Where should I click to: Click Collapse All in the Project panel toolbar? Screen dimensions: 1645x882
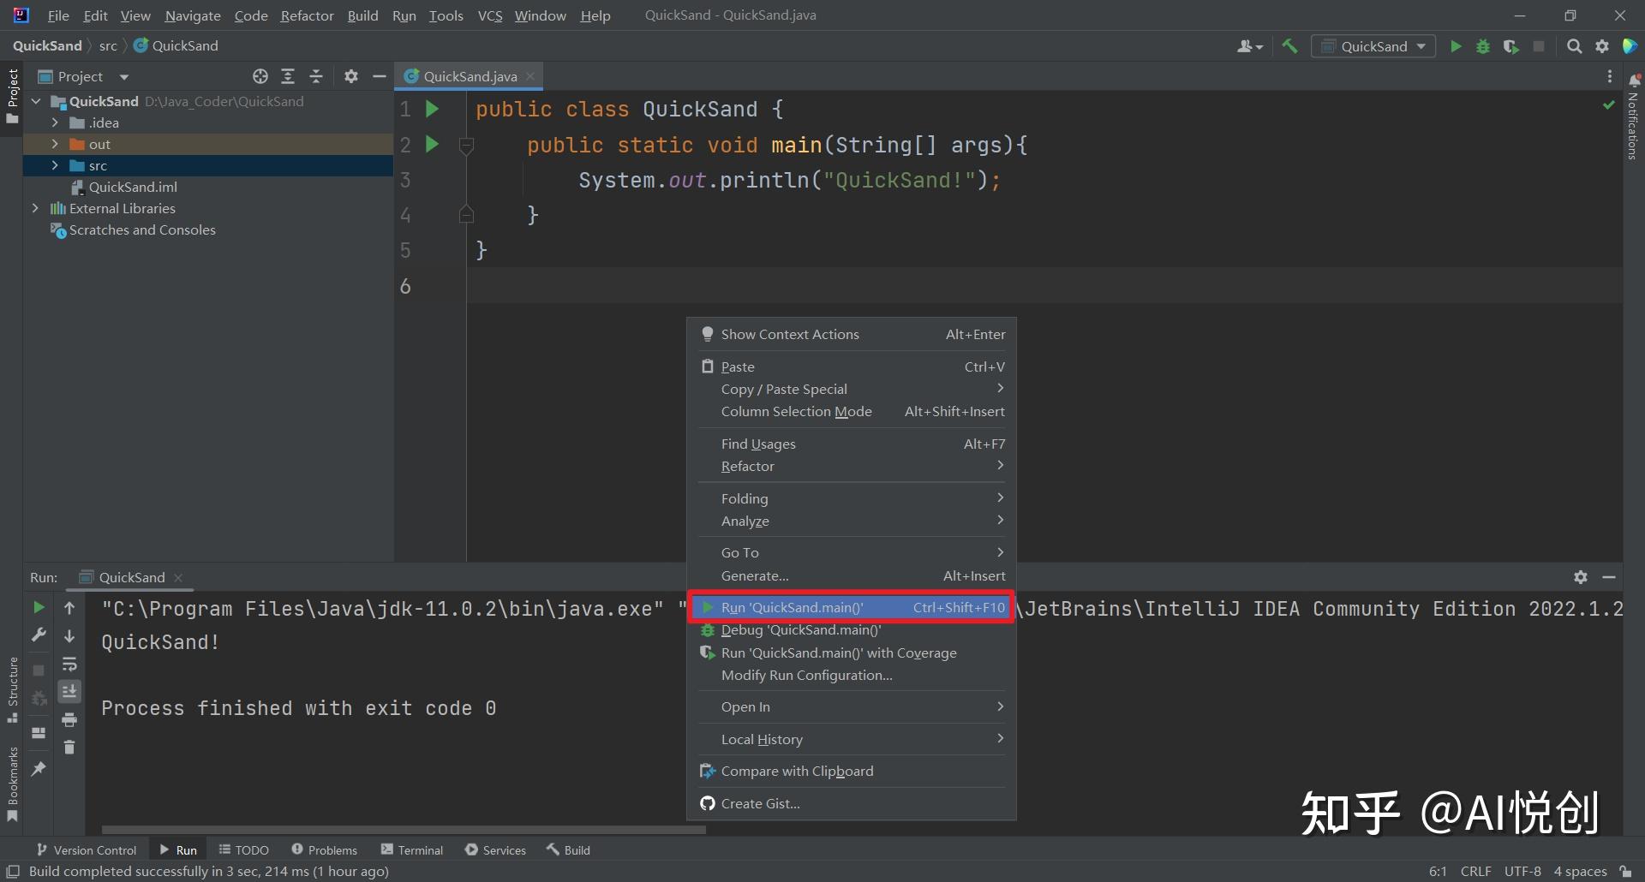point(316,76)
